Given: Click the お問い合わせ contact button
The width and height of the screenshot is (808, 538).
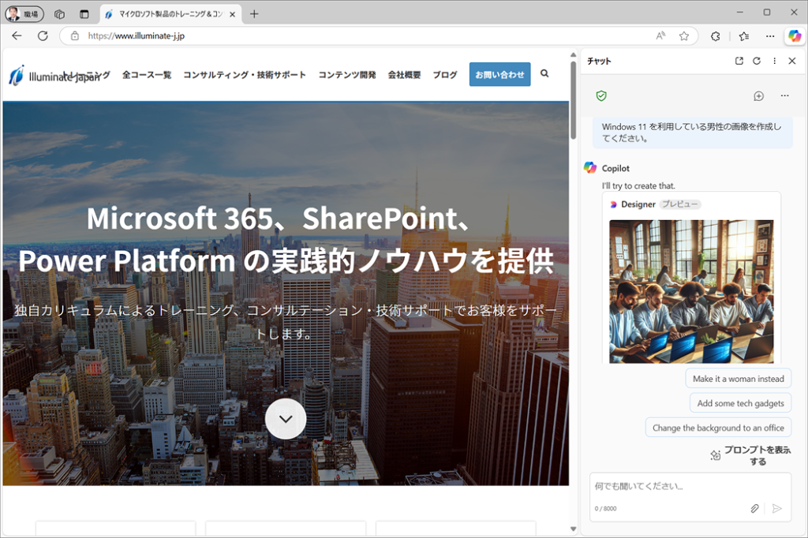Looking at the screenshot, I should (499, 74).
